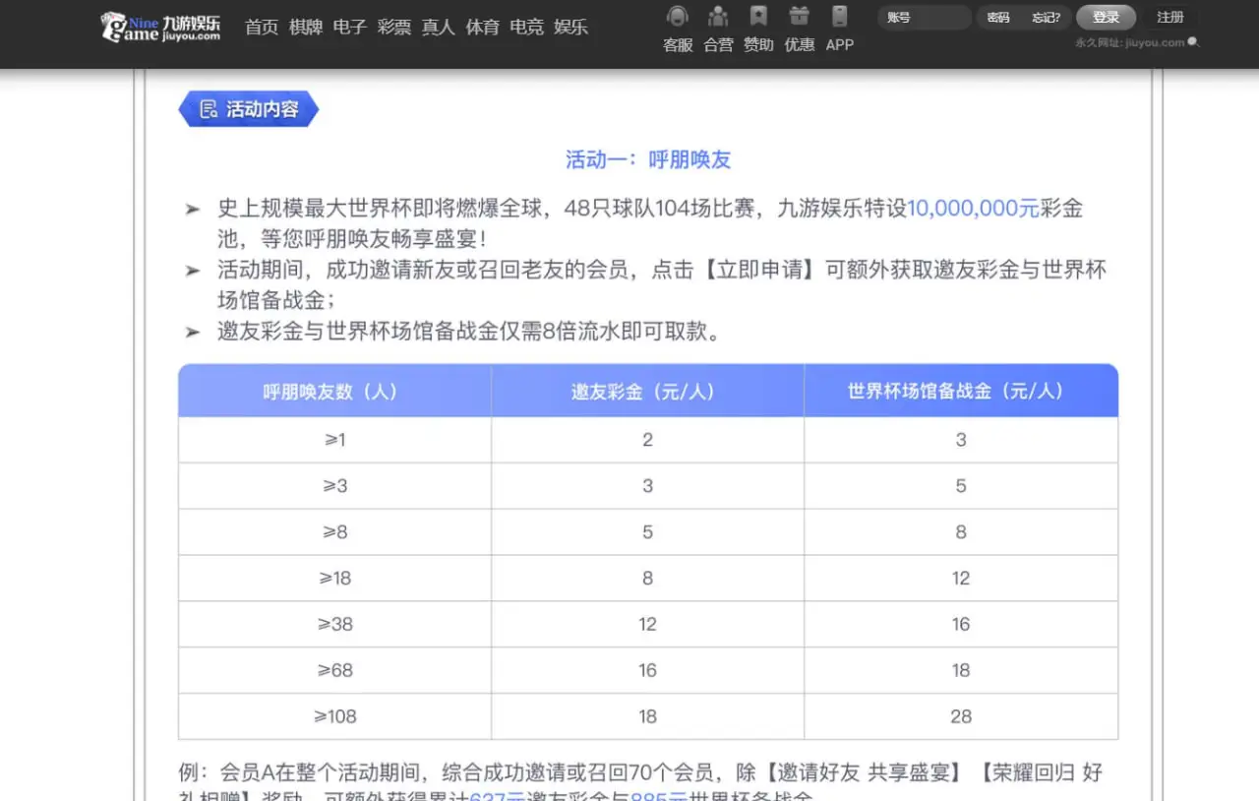
Task: Click the 注册 register button
Action: point(1169,18)
